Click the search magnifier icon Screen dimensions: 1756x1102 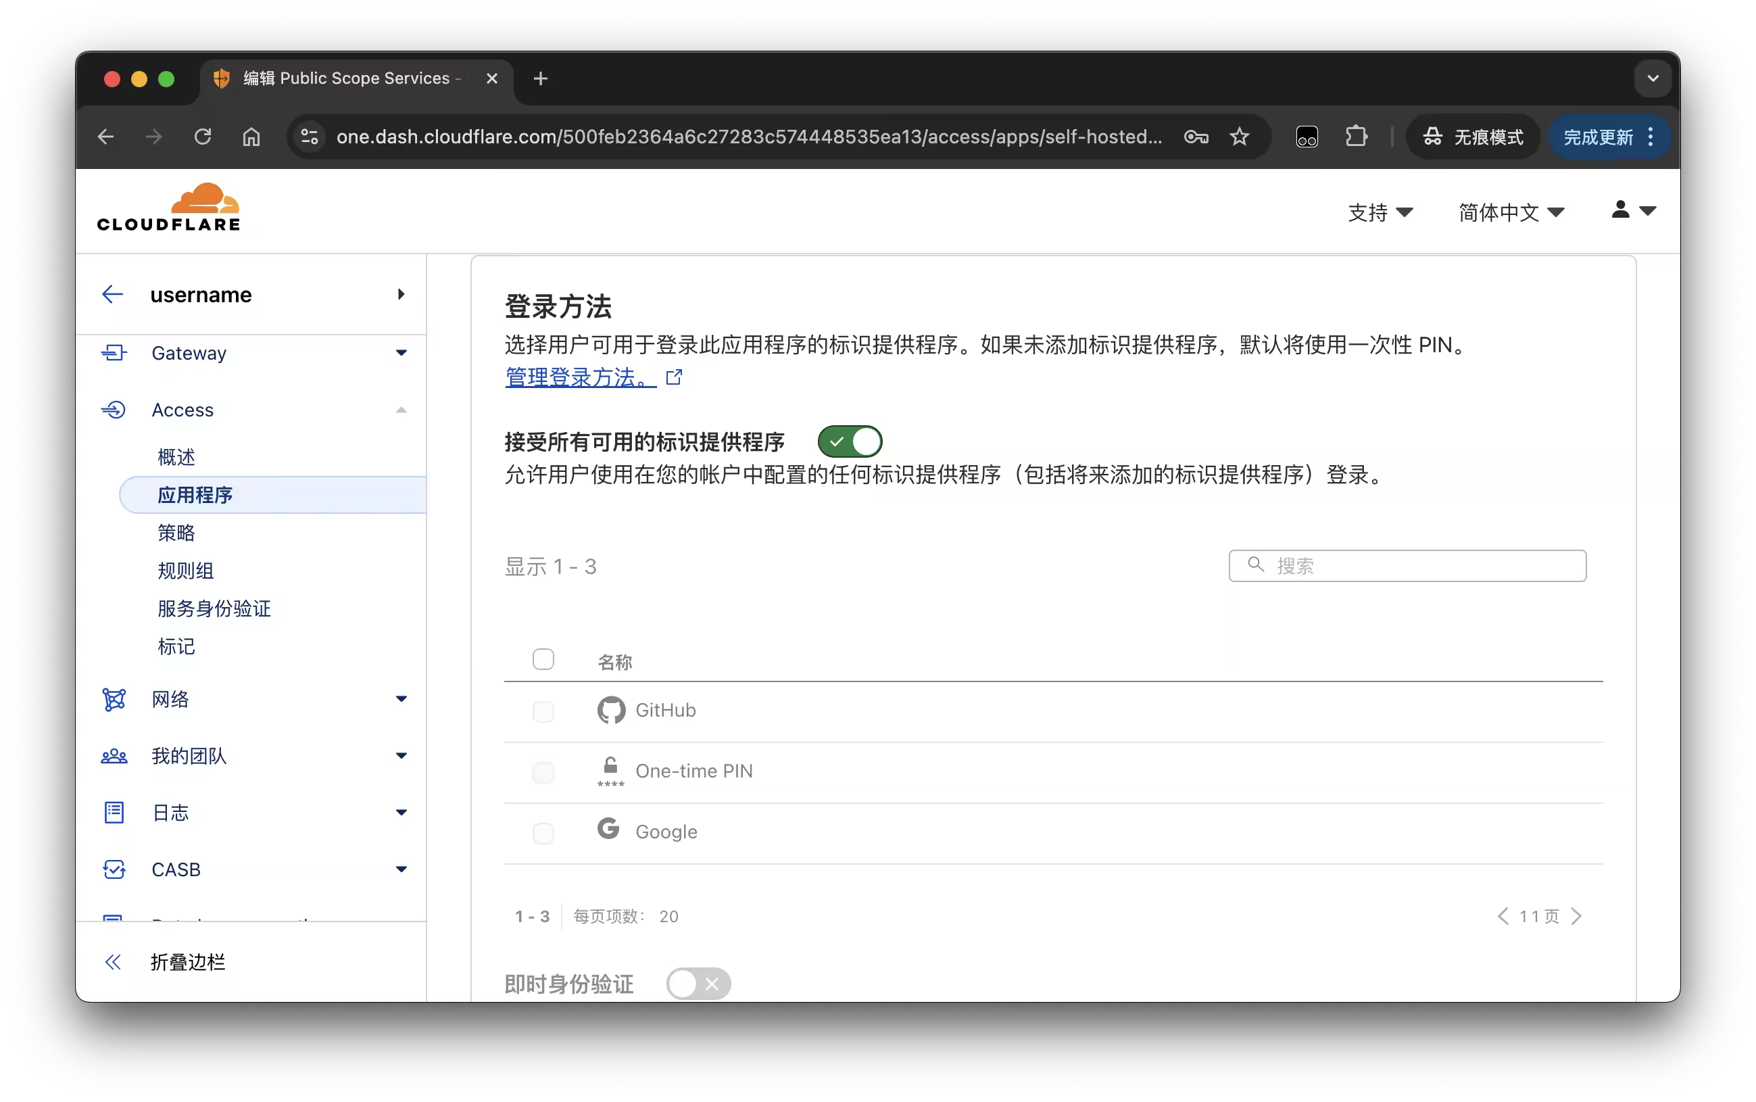point(1255,564)
